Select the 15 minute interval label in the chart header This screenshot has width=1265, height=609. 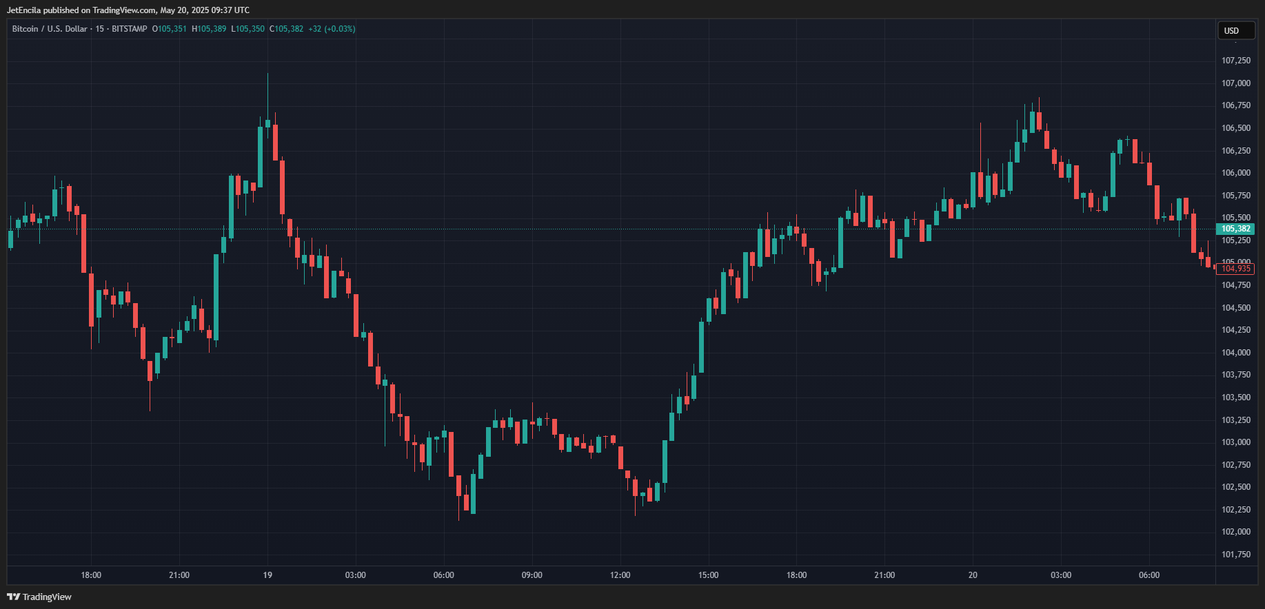tap(100, 29)
